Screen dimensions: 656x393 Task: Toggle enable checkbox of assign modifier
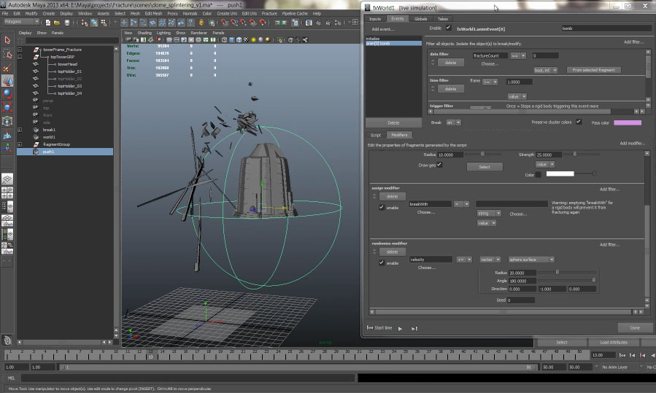[382, 207]
